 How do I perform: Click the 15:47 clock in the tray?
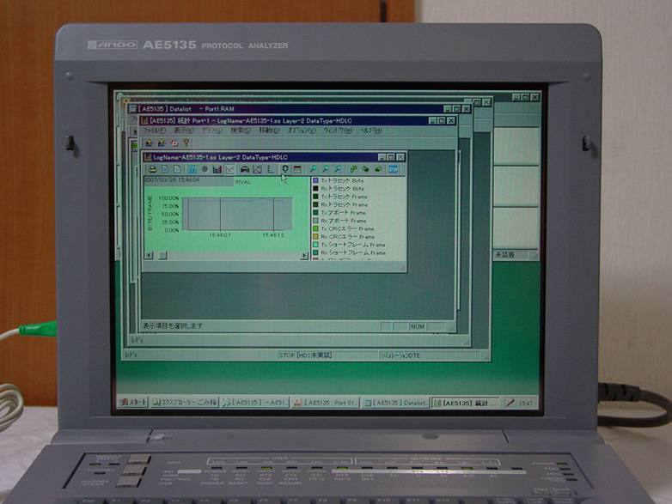click(x=526, y=404)
